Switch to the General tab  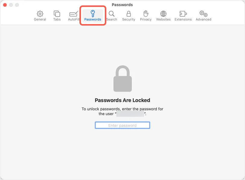pyautogui.click(x=40, y=16)
